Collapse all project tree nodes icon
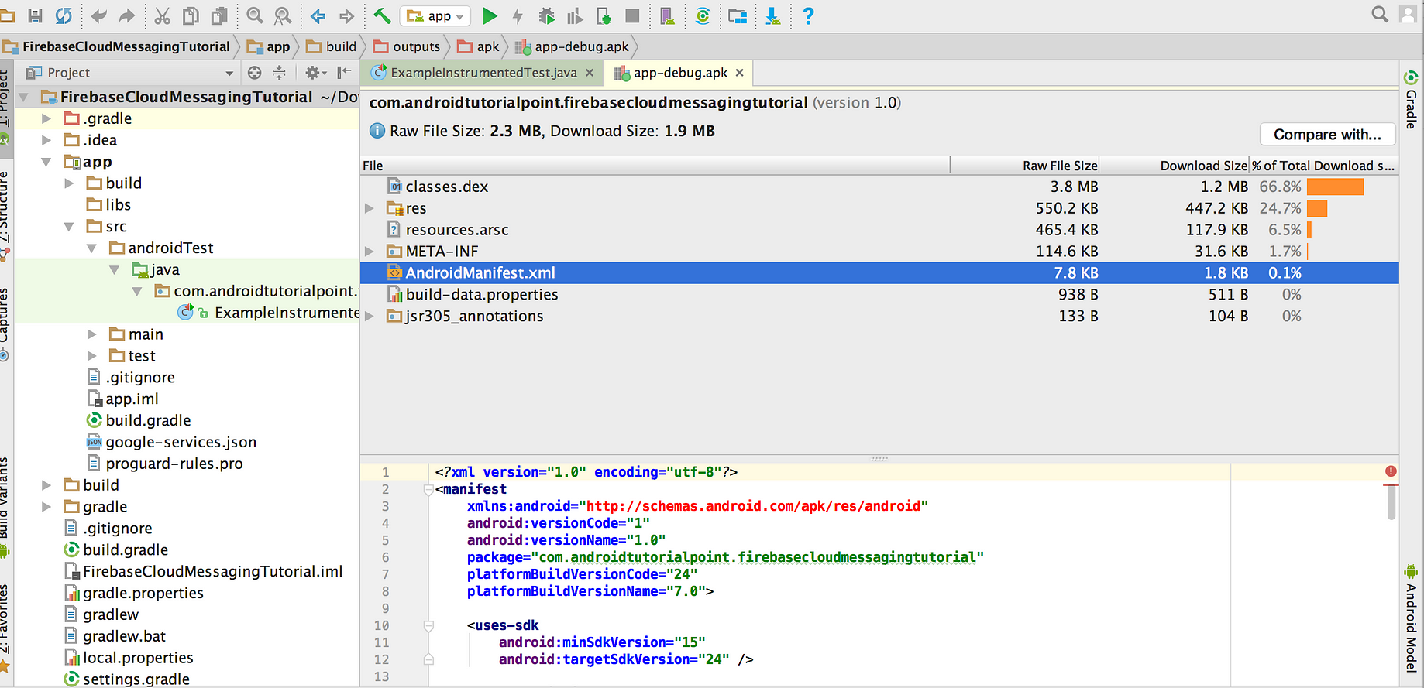 coord(279,73)
